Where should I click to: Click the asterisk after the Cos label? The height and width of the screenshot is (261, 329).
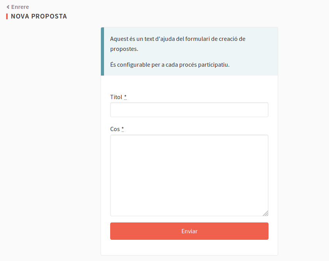[x=122, y=128]
